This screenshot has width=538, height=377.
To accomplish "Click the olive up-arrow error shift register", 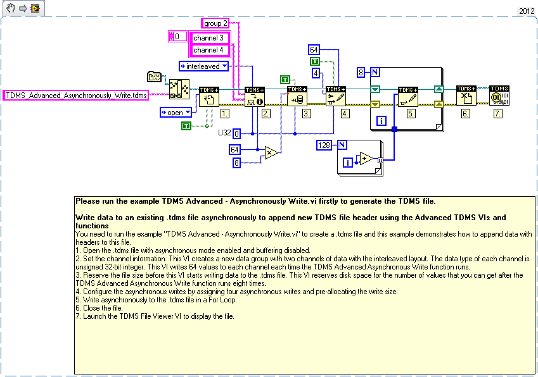I will (x=439, y=104).
